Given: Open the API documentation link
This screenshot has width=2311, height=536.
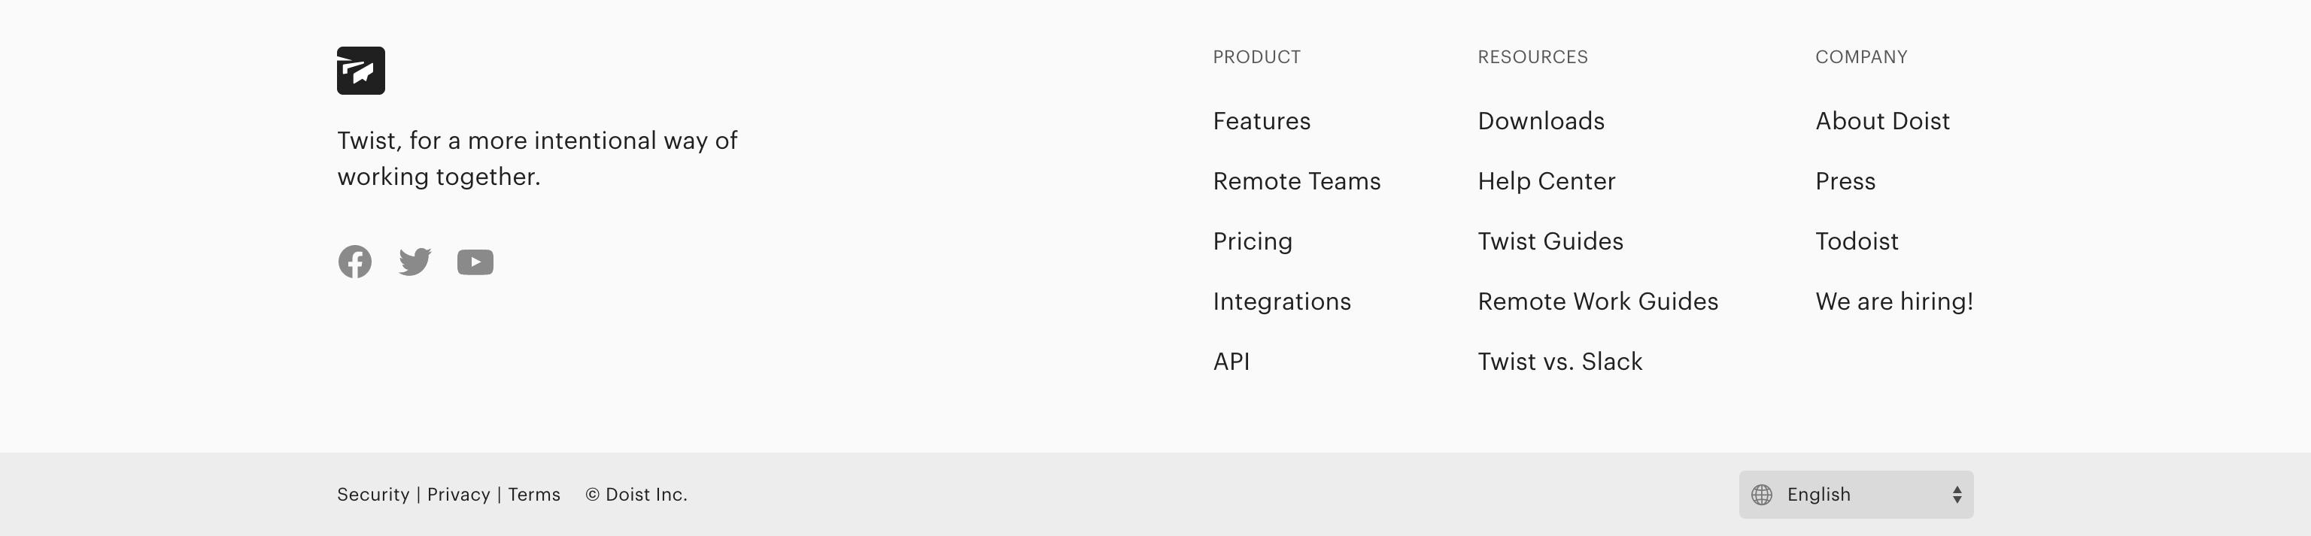Looking at the screenshot, I should [1231, 361].
